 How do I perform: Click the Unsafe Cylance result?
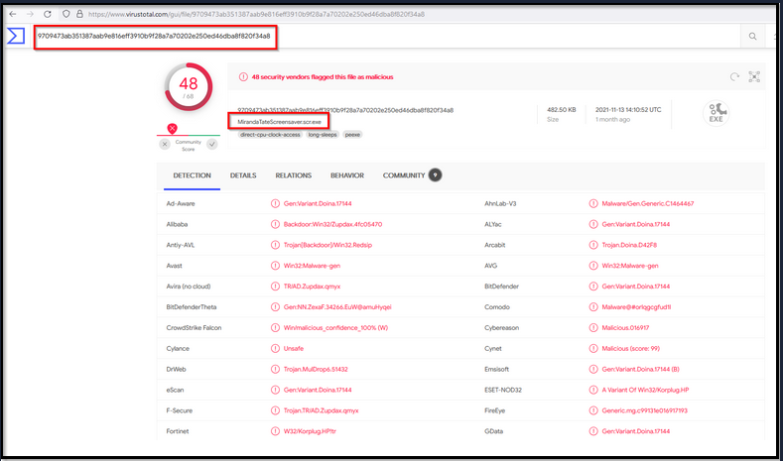tap(294, 348)
